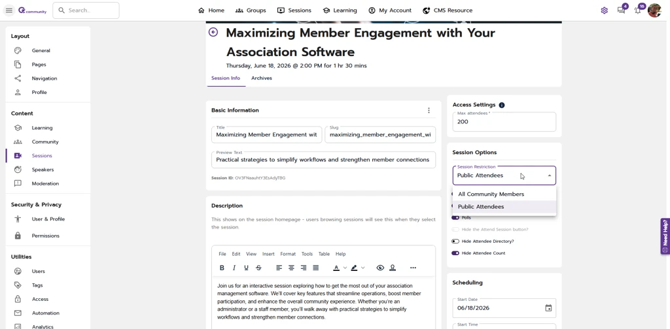Open the calendar picker for Start Date
Image resolution: width=670 pixels, height=329 pixels.
pyautogui.click(x=548, y=308)
